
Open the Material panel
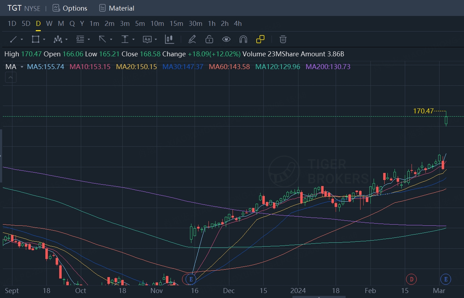pos(117,8)
